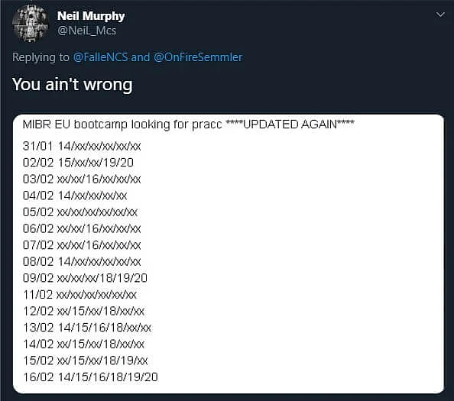Screen dimensions: 454x401
Task: Click the 02/02 schedule row
Action: tap(78, 163)
